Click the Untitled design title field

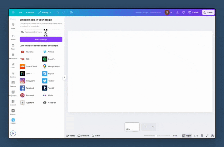[148, 13]
